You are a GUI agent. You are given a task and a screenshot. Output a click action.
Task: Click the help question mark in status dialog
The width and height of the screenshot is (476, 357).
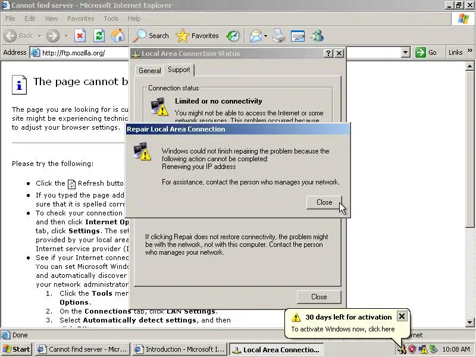coord(328,54)
